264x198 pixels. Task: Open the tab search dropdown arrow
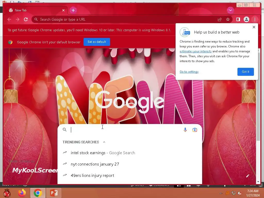pos(230,10)
